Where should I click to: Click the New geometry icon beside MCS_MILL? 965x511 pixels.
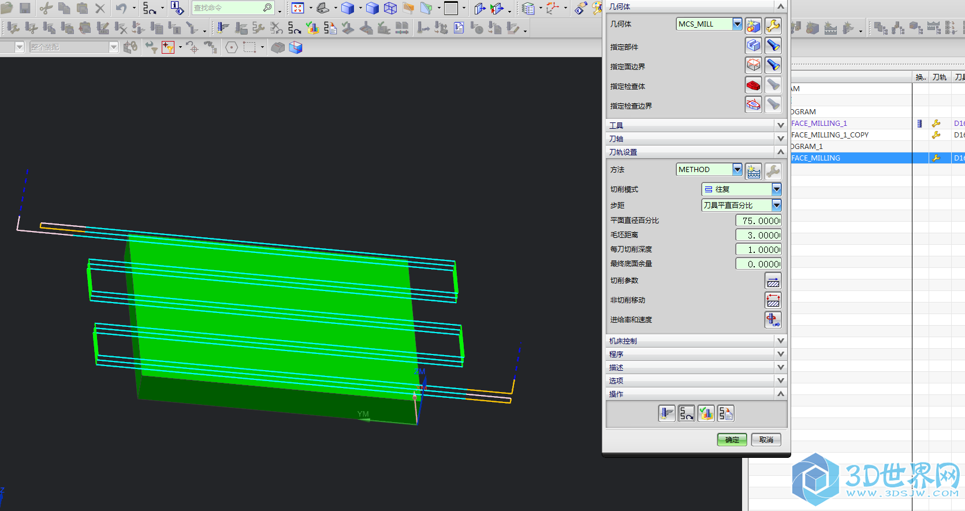(754, 25)
